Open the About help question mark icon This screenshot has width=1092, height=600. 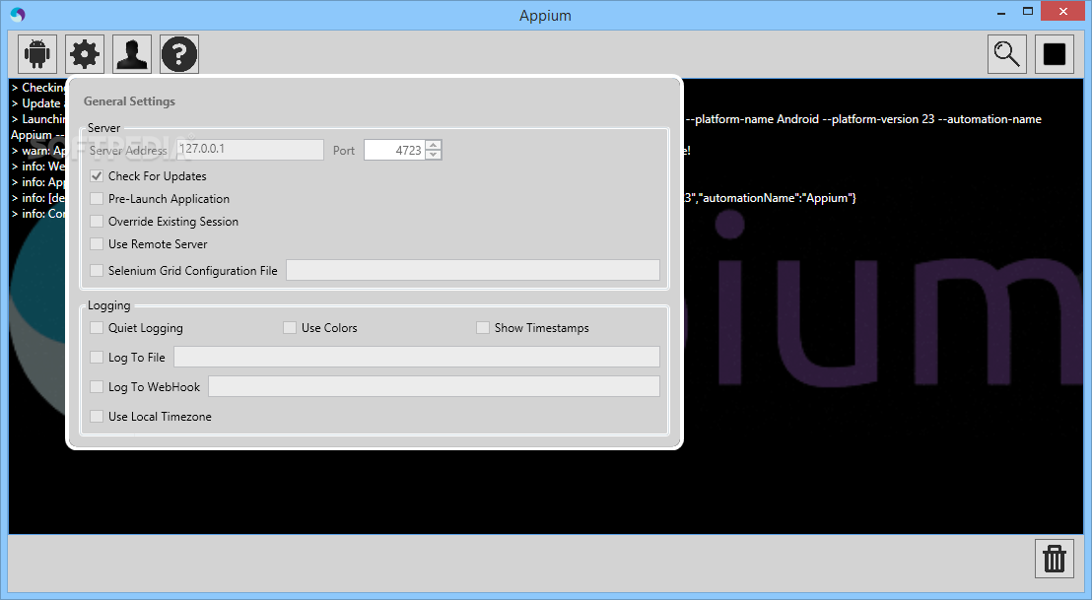179,53
